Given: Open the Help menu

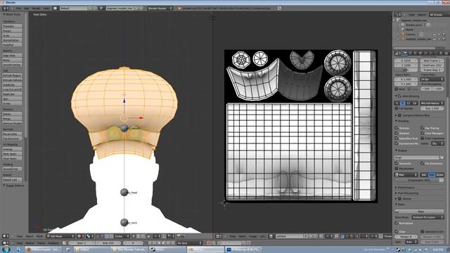Looking at the screenshot, I should point(46,8).
